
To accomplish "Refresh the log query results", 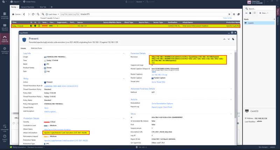I will (33, 14).
